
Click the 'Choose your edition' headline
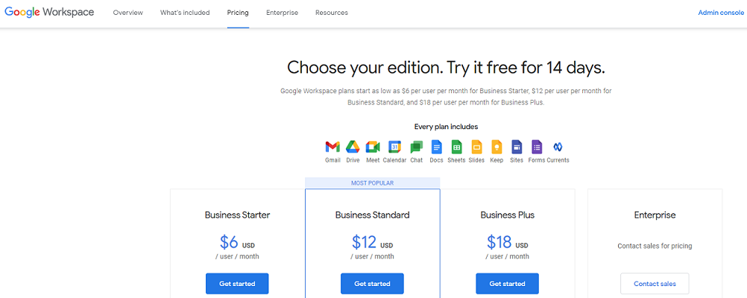[x=446, y=68]
